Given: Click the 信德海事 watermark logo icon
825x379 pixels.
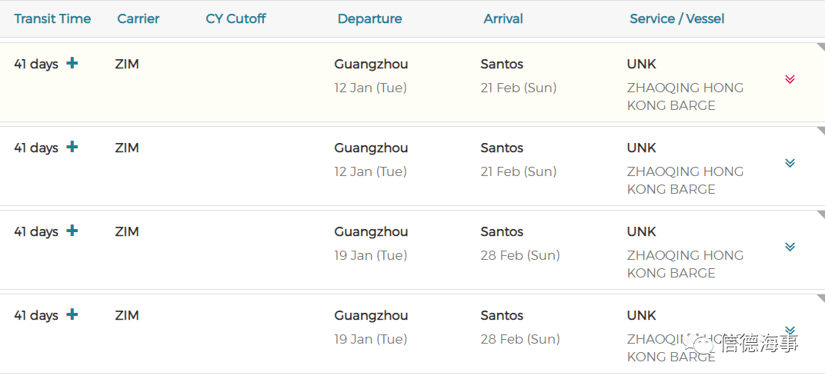Looking at the screenshot, I should (700, 344).
